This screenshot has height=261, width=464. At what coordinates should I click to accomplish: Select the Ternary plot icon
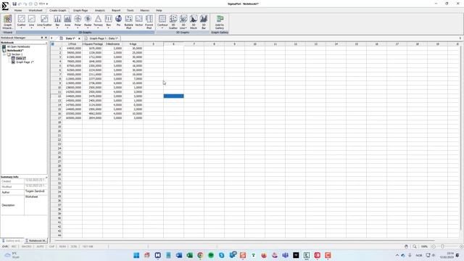click(x=98, y=21)
